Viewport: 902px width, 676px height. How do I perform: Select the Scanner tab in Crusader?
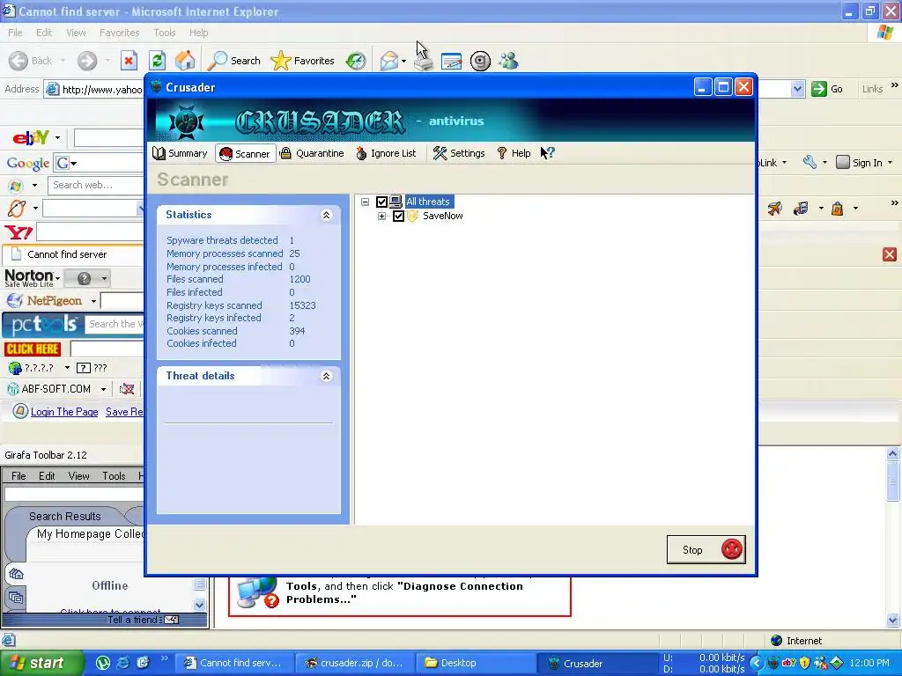(245, 153)
